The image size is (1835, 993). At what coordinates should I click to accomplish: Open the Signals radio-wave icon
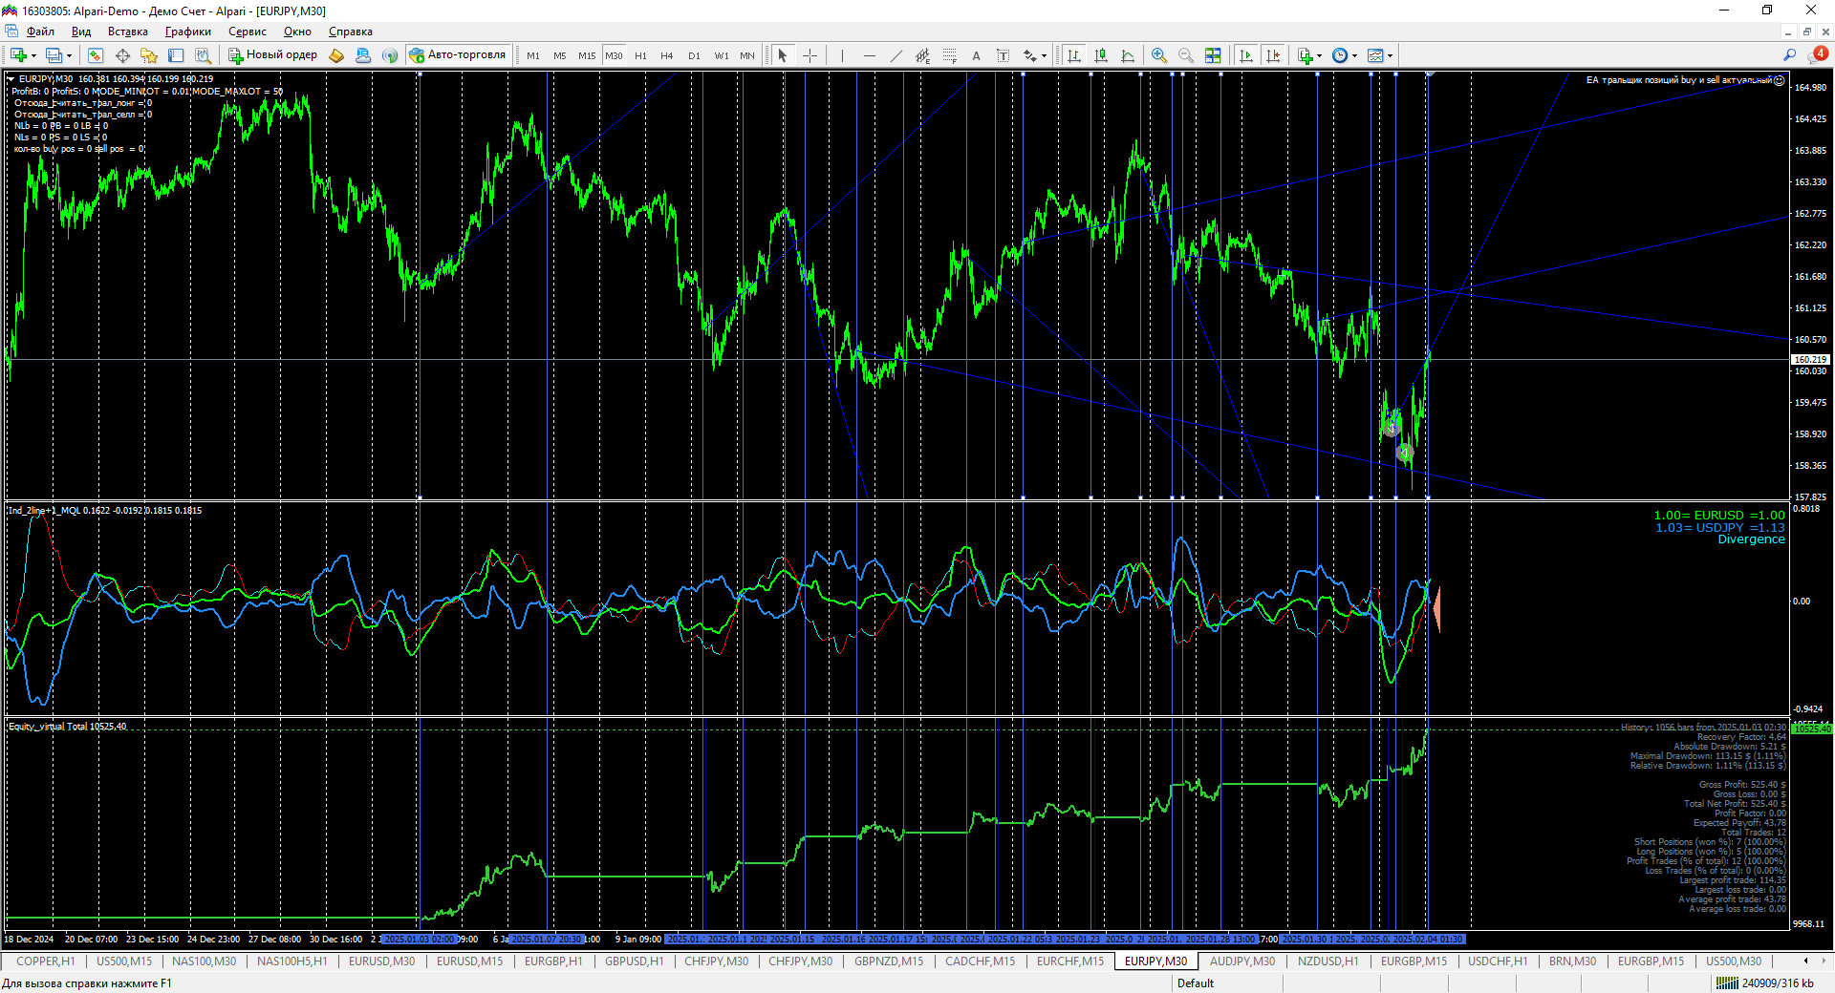(x=390, y=55)
